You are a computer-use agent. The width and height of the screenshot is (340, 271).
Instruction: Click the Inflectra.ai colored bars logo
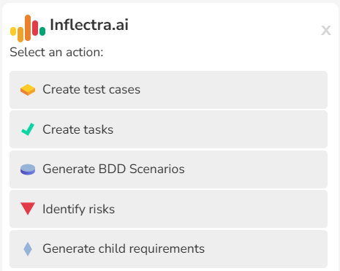click(28, 28)
